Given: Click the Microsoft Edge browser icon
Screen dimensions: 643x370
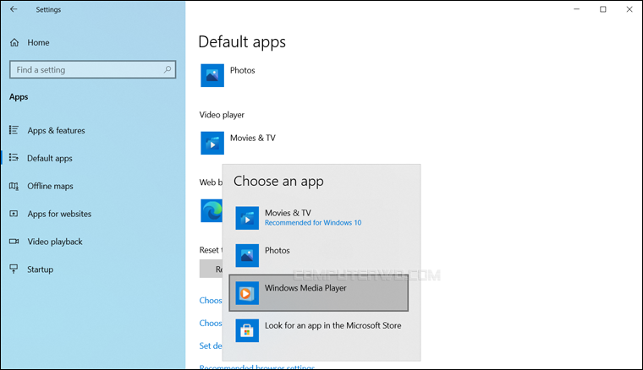Looking at the screenshot, I should click(x=212, y=210).
